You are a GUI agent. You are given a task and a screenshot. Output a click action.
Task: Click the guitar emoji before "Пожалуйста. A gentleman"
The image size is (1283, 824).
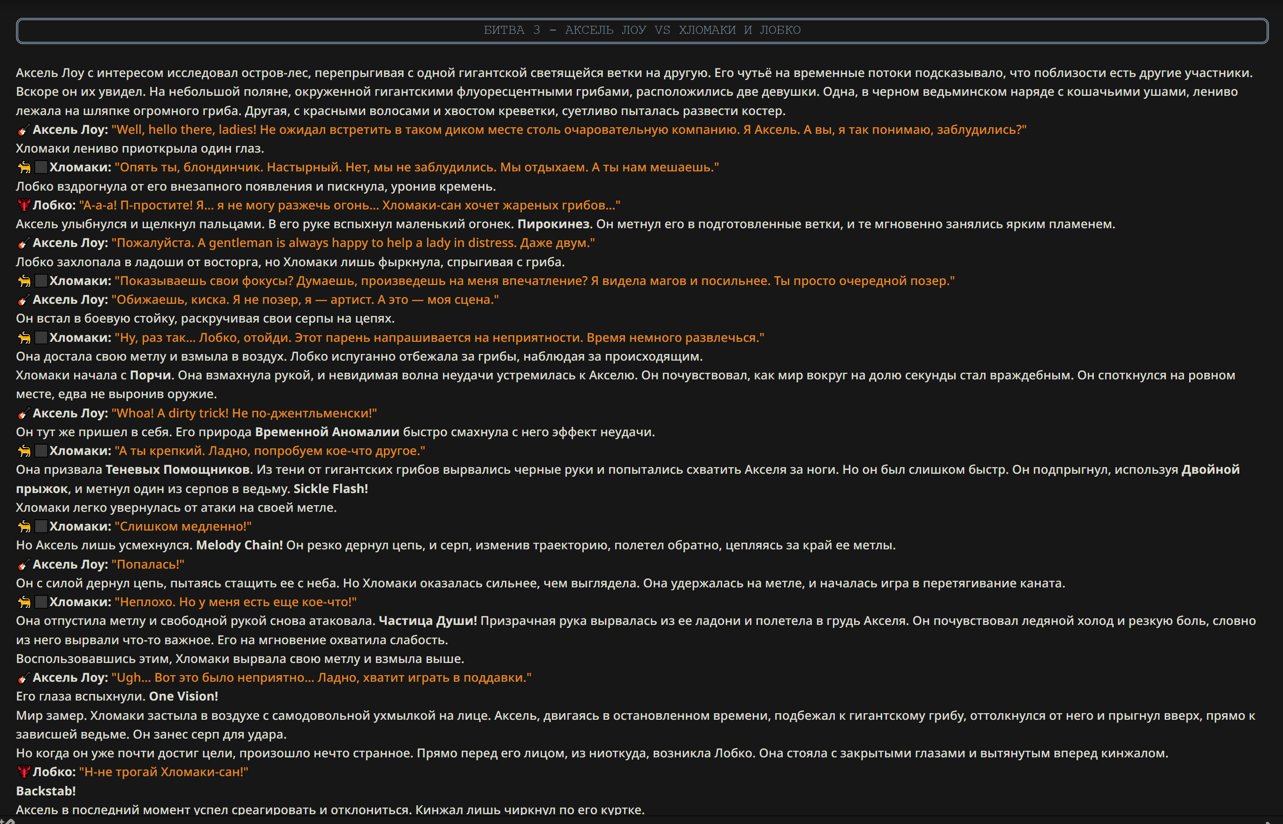(x=23, y=244)
